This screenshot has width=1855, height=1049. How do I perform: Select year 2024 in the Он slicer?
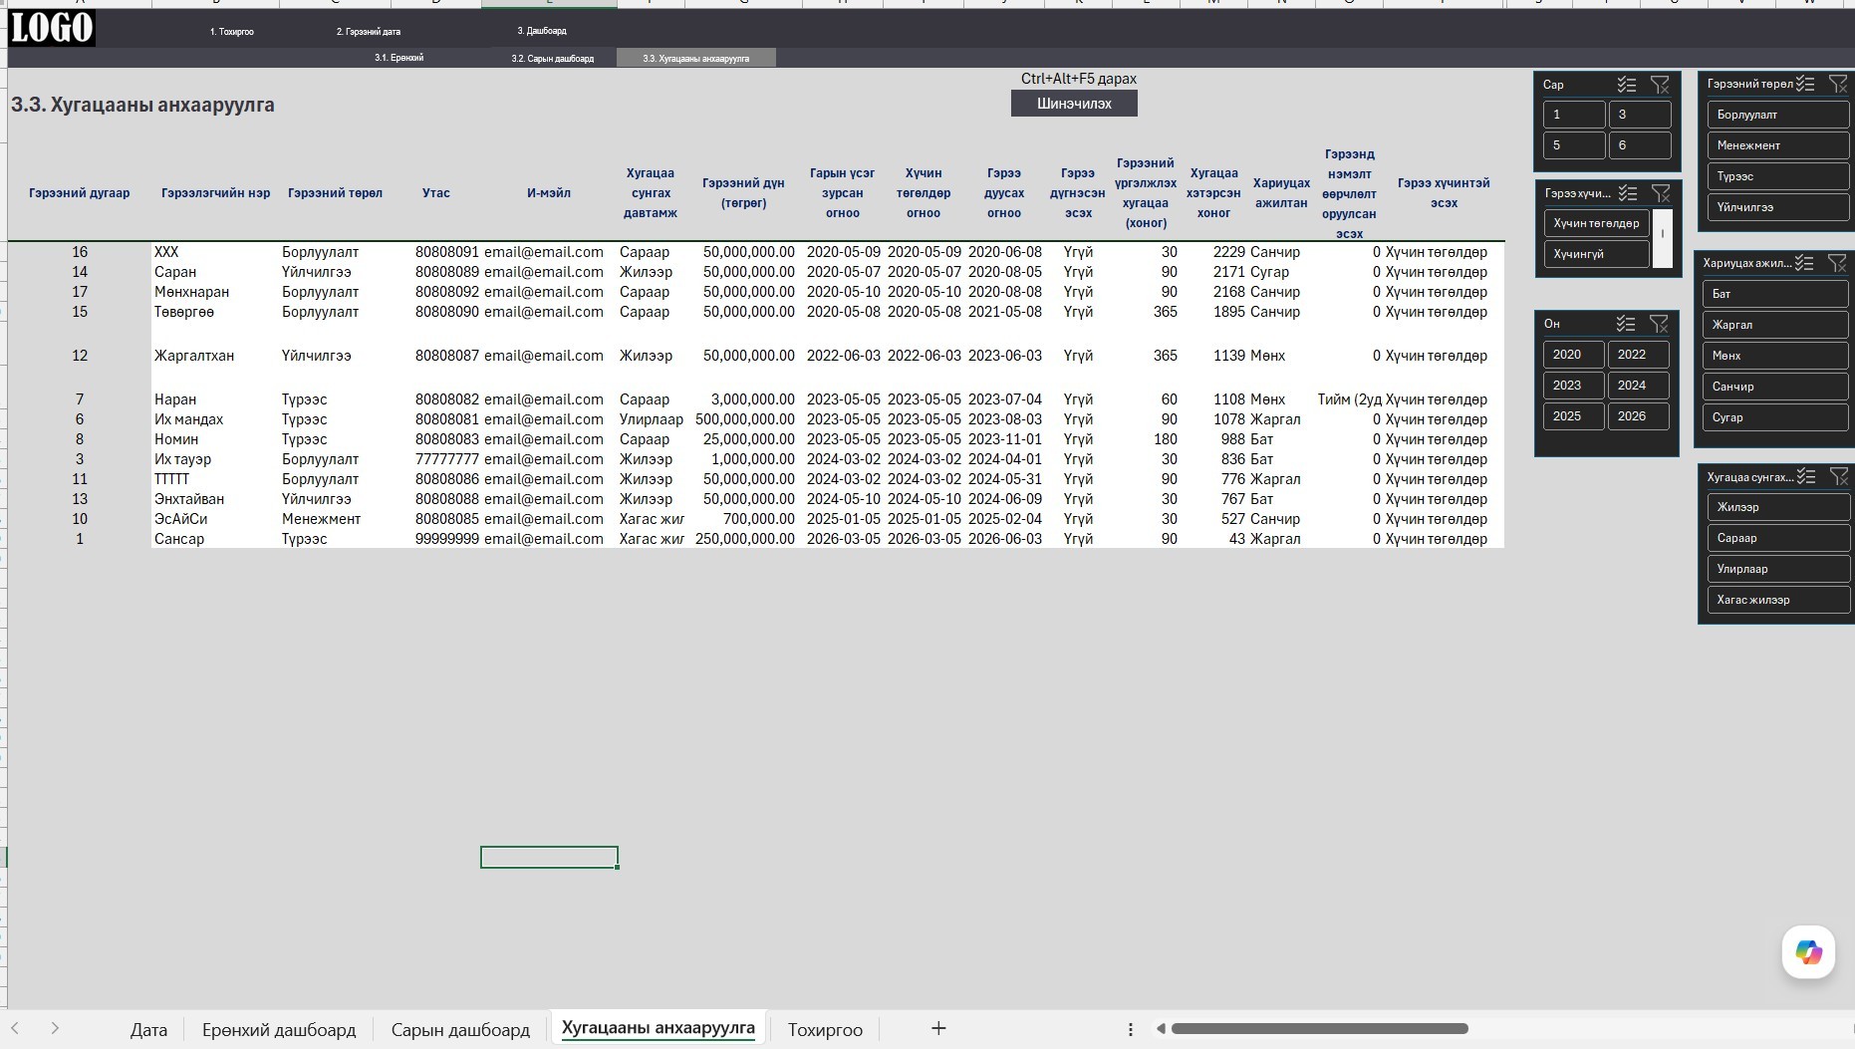click(x=1639, y=386)
